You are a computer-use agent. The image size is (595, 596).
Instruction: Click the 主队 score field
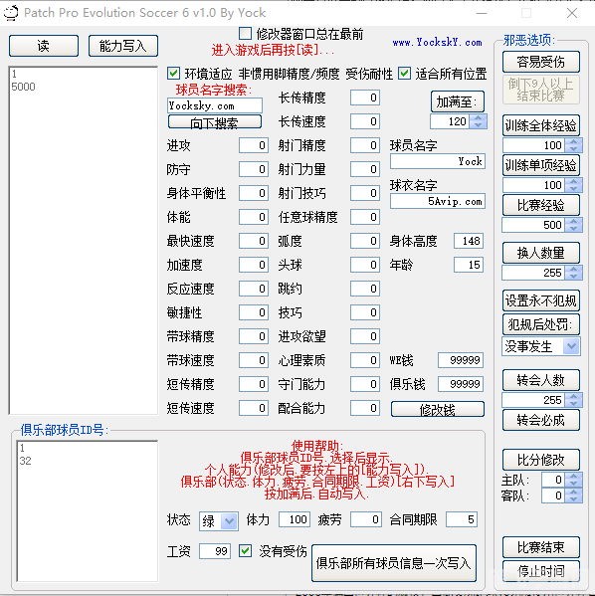553,480
